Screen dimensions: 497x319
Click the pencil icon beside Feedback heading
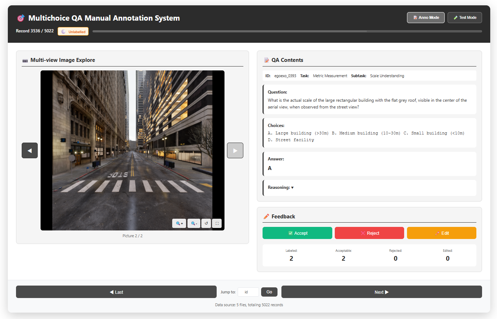pos(266,217)
